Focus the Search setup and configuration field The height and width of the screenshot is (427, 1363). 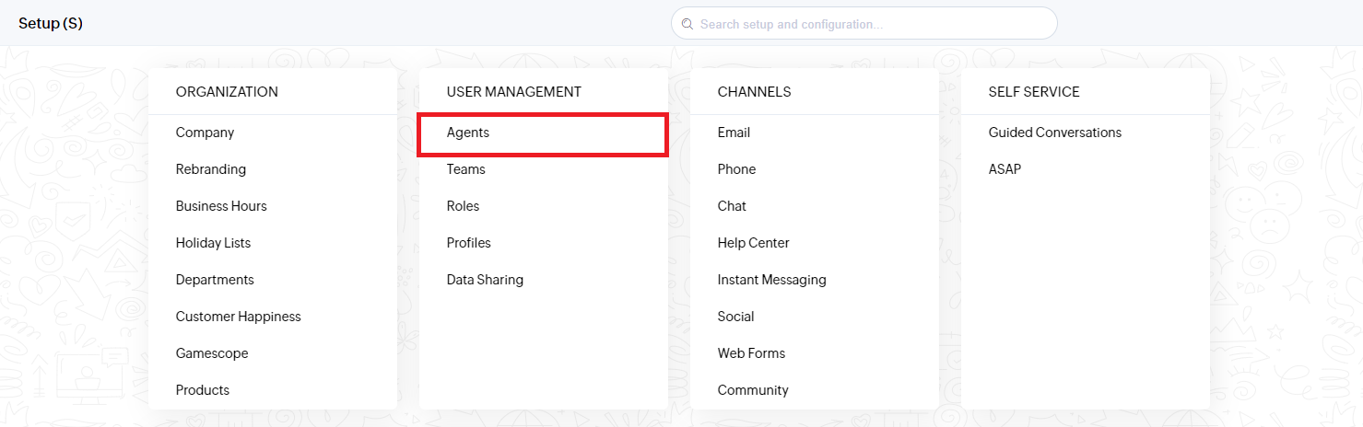tap(864, 24)
